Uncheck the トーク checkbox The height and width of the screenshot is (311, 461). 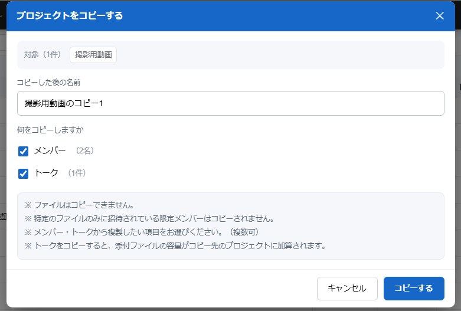click(23, 173)
